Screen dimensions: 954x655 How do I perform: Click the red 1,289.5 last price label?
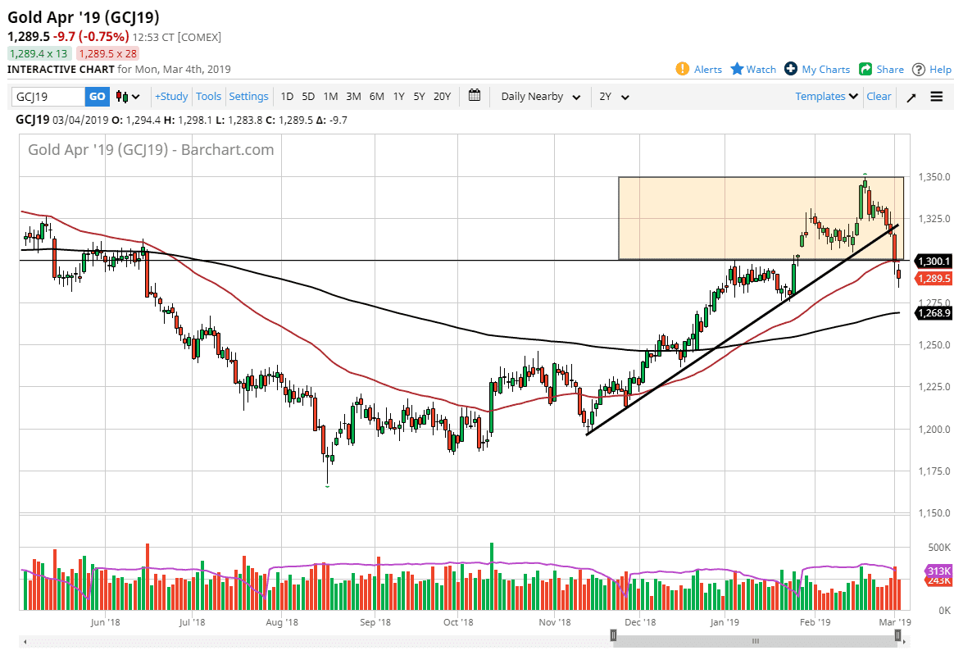pos(934,278)
